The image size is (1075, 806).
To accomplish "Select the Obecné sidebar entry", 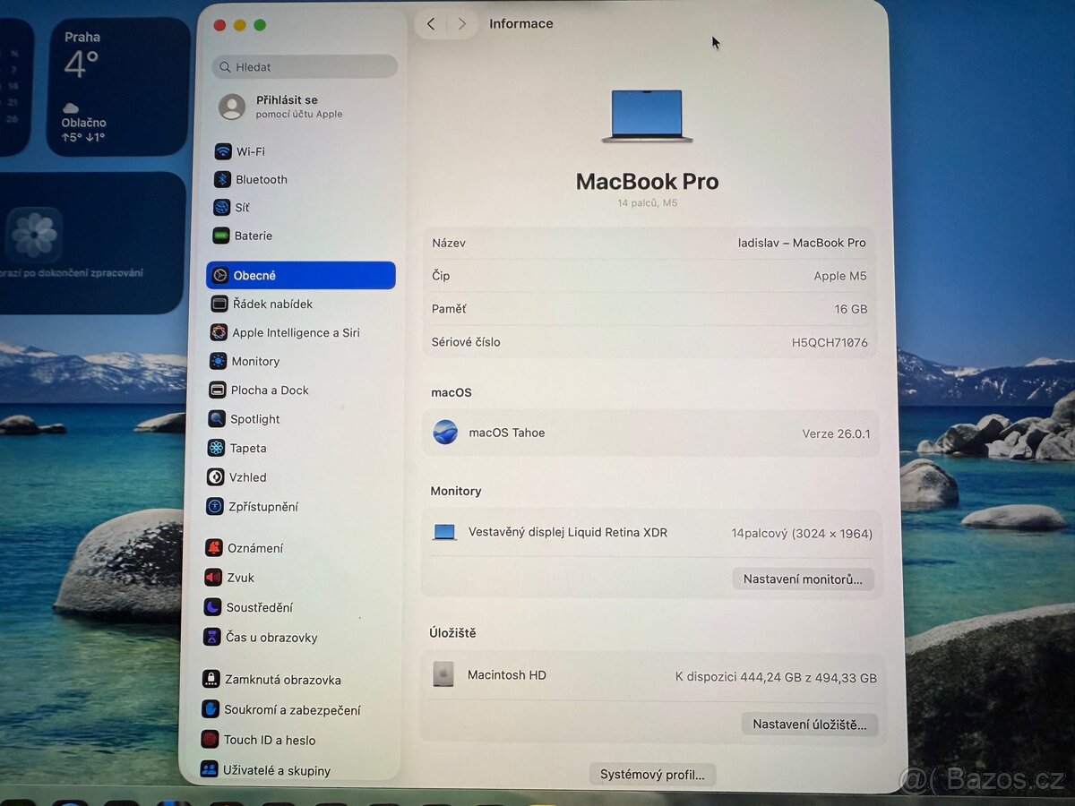I will [300, 275].
